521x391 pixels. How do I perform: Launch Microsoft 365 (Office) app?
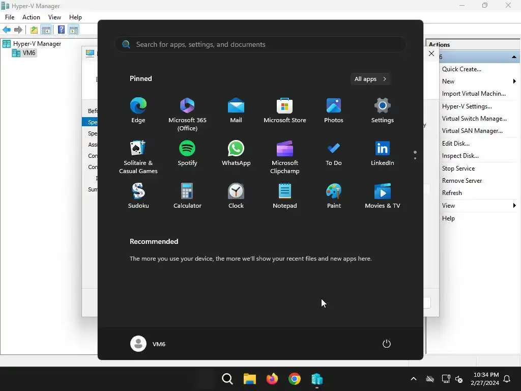(187, 115)
